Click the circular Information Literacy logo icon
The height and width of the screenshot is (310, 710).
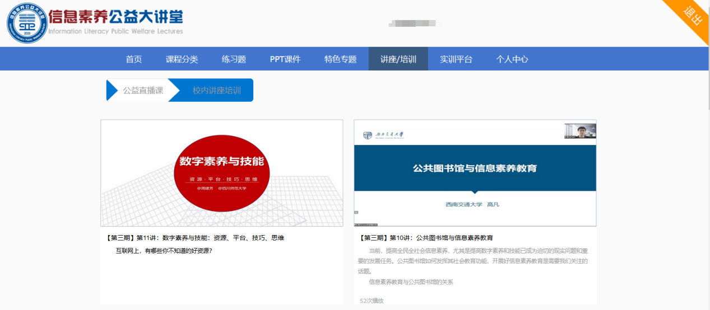point(27,24)
